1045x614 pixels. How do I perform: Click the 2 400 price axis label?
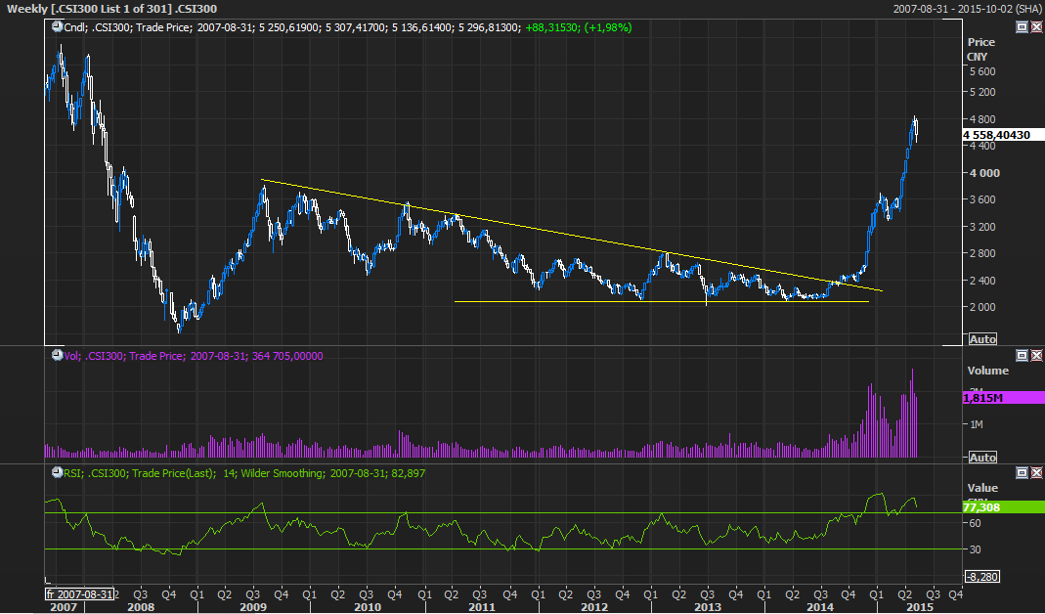981,280
